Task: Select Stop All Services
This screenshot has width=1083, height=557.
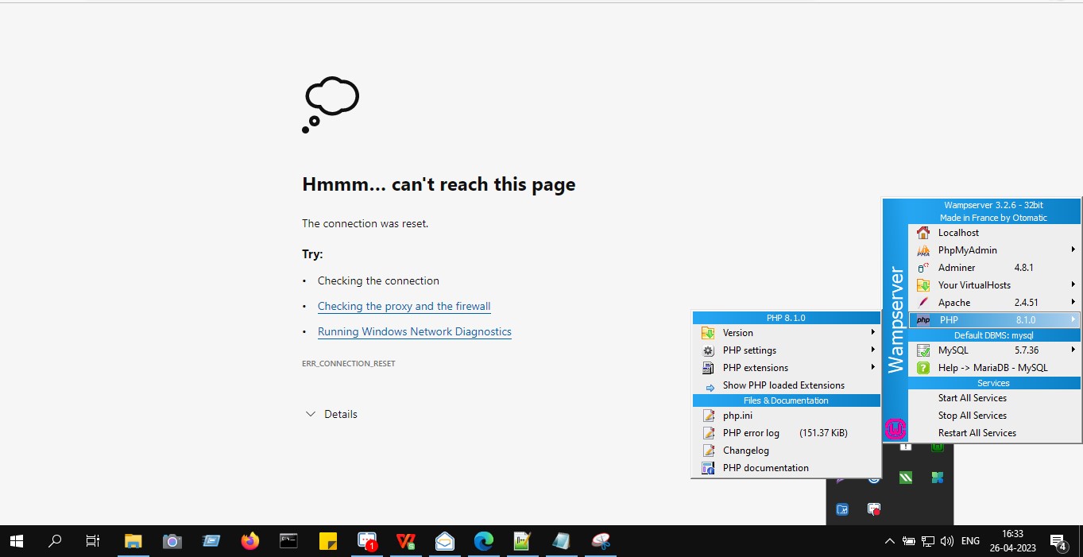Action: click(x=972, y=416)
